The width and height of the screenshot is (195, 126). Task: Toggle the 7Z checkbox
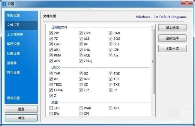coord(51,39)
